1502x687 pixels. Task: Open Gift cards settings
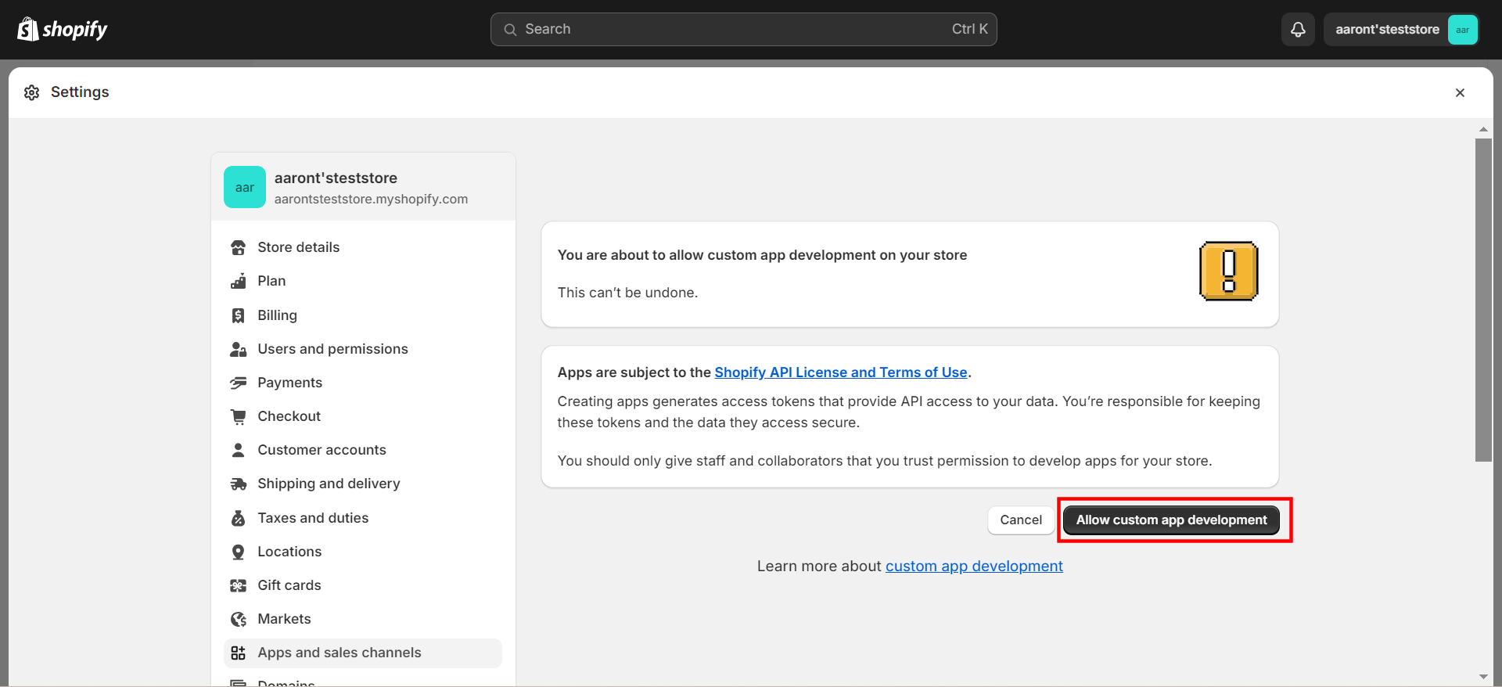pos(363,585)
